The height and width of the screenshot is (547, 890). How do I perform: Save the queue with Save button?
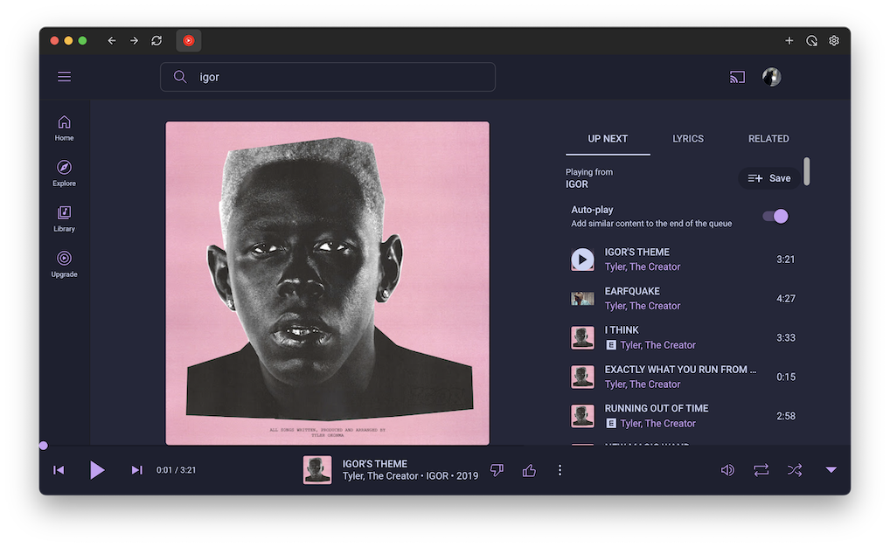point(769,178)
